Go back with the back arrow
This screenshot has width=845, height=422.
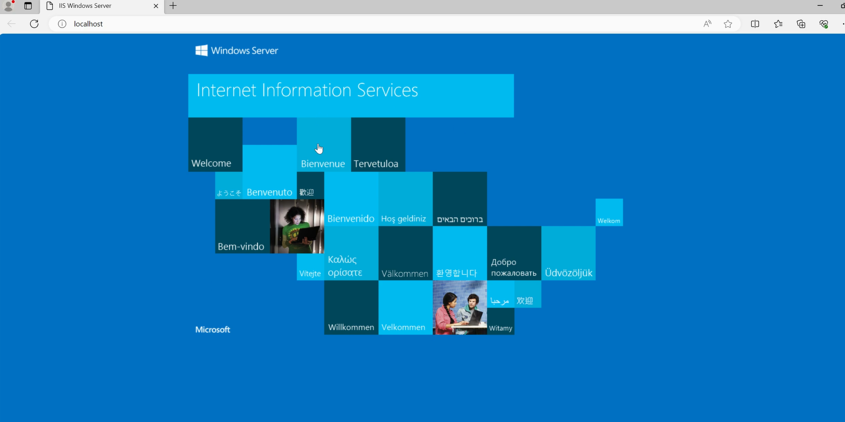pos(11,24)
